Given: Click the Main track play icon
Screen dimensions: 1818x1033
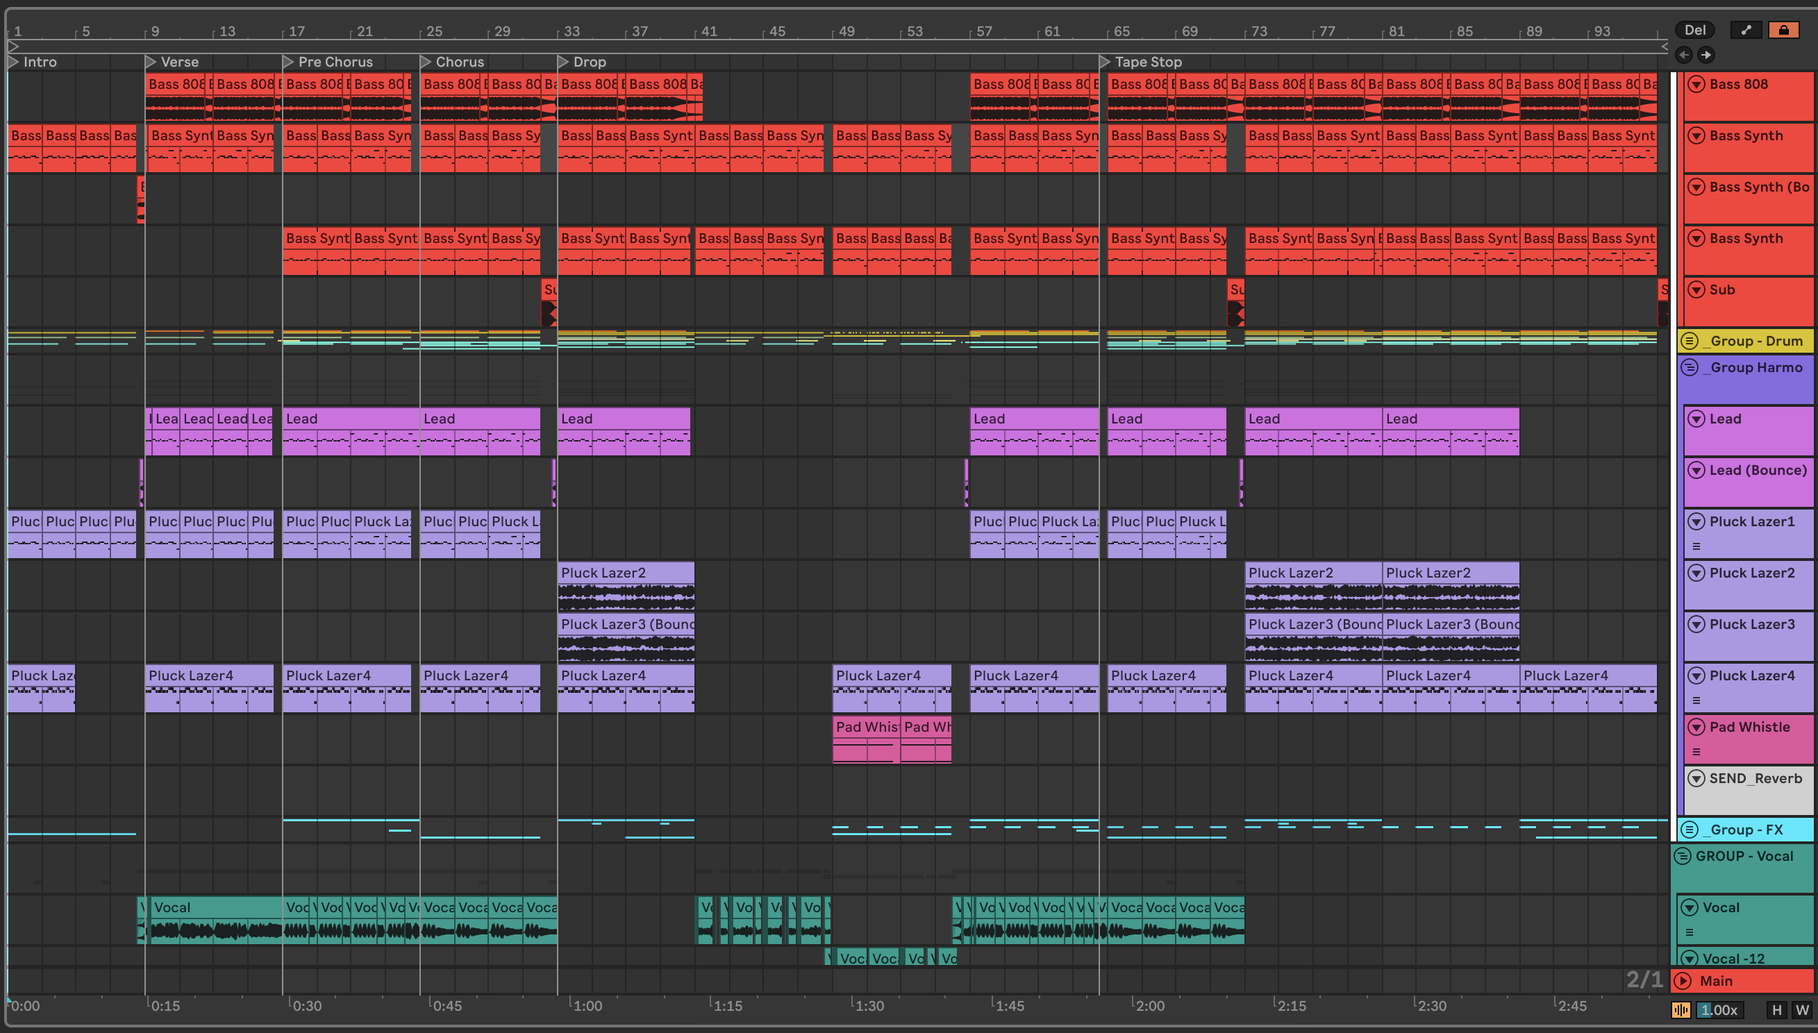Looking at the screenshot, I should pos(1683,980).
